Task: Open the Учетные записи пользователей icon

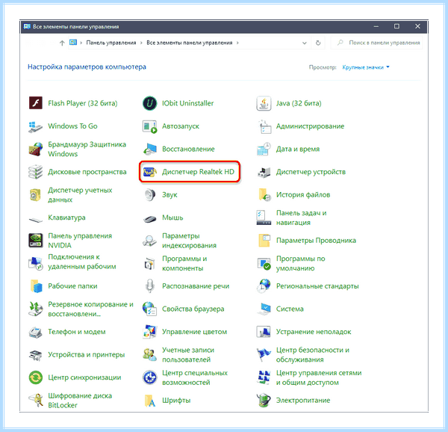Action: 150,355
